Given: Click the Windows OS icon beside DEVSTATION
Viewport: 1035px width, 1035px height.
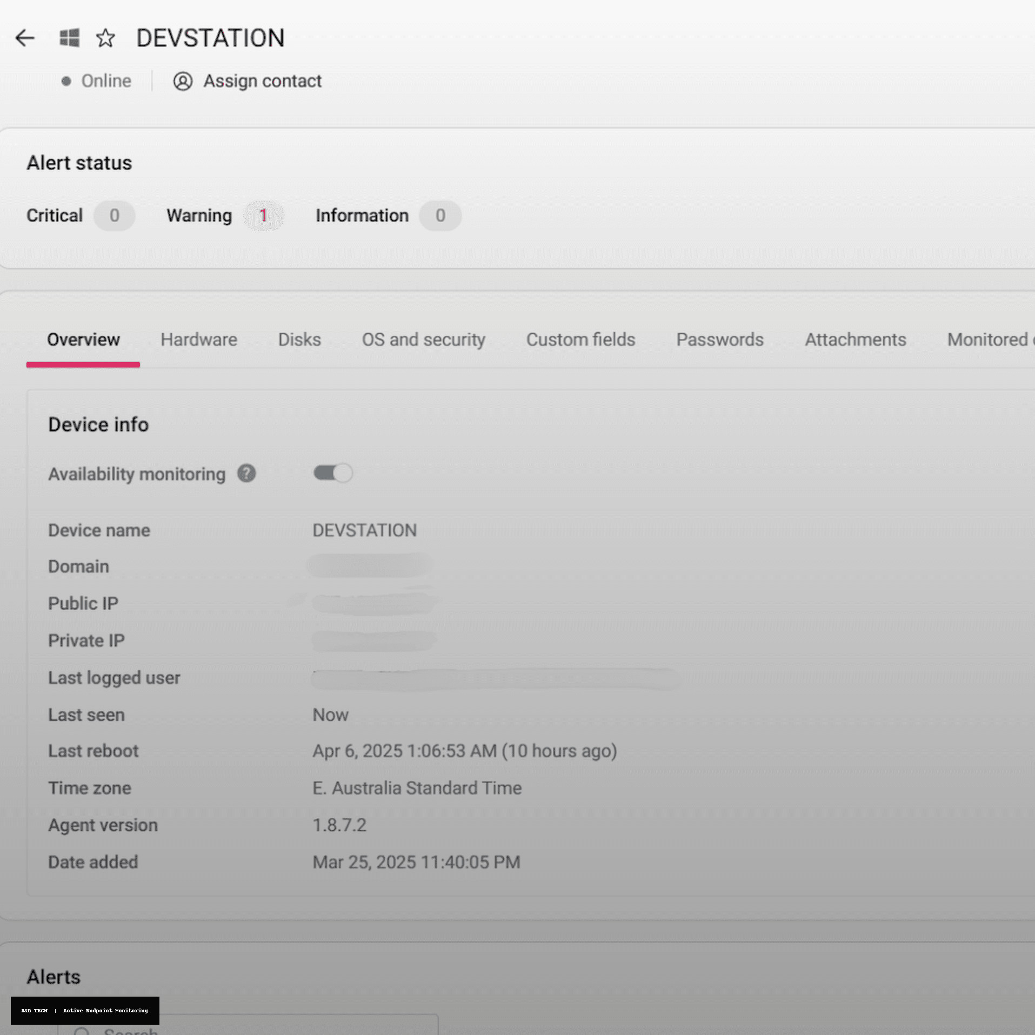Looking at the screenshot, I should [x=69, y=38].
